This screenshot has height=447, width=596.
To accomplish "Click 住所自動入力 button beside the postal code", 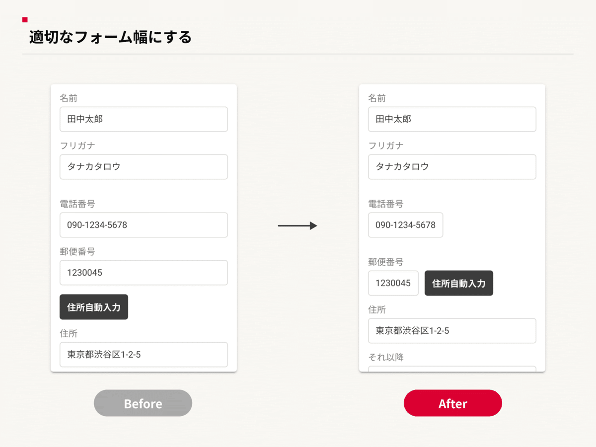I will [459, 283].
